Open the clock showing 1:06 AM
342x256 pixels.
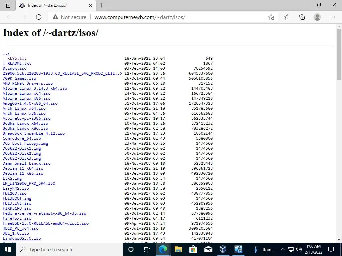313,249
